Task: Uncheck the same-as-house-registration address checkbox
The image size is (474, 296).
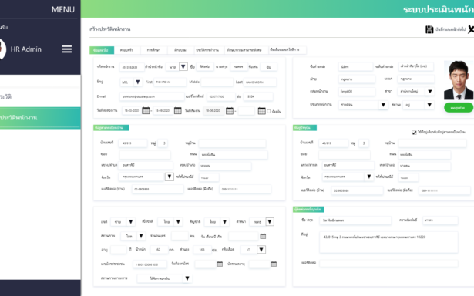Action: pyautogui.click(x=414, y=133)
